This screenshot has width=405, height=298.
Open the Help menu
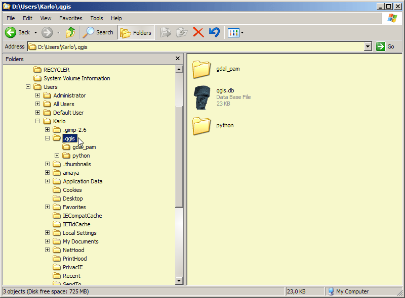click(x=116, y=18)
